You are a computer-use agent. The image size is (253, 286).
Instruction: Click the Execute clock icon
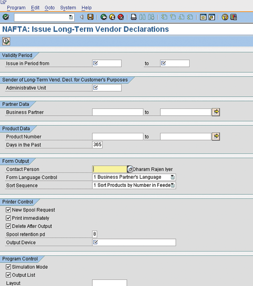point(6,41)
